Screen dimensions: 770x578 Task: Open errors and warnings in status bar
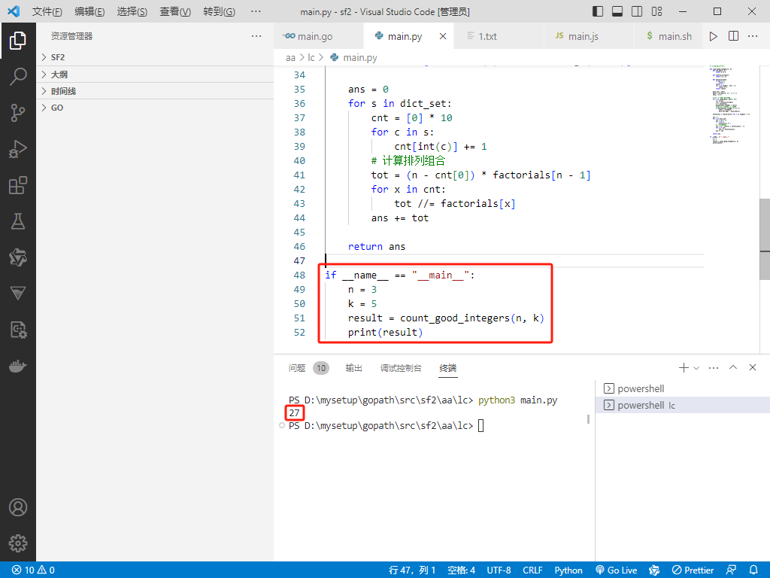(33, 570)
